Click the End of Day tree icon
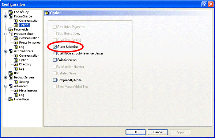This screenshot has height=138, width=215. [11, 12]
